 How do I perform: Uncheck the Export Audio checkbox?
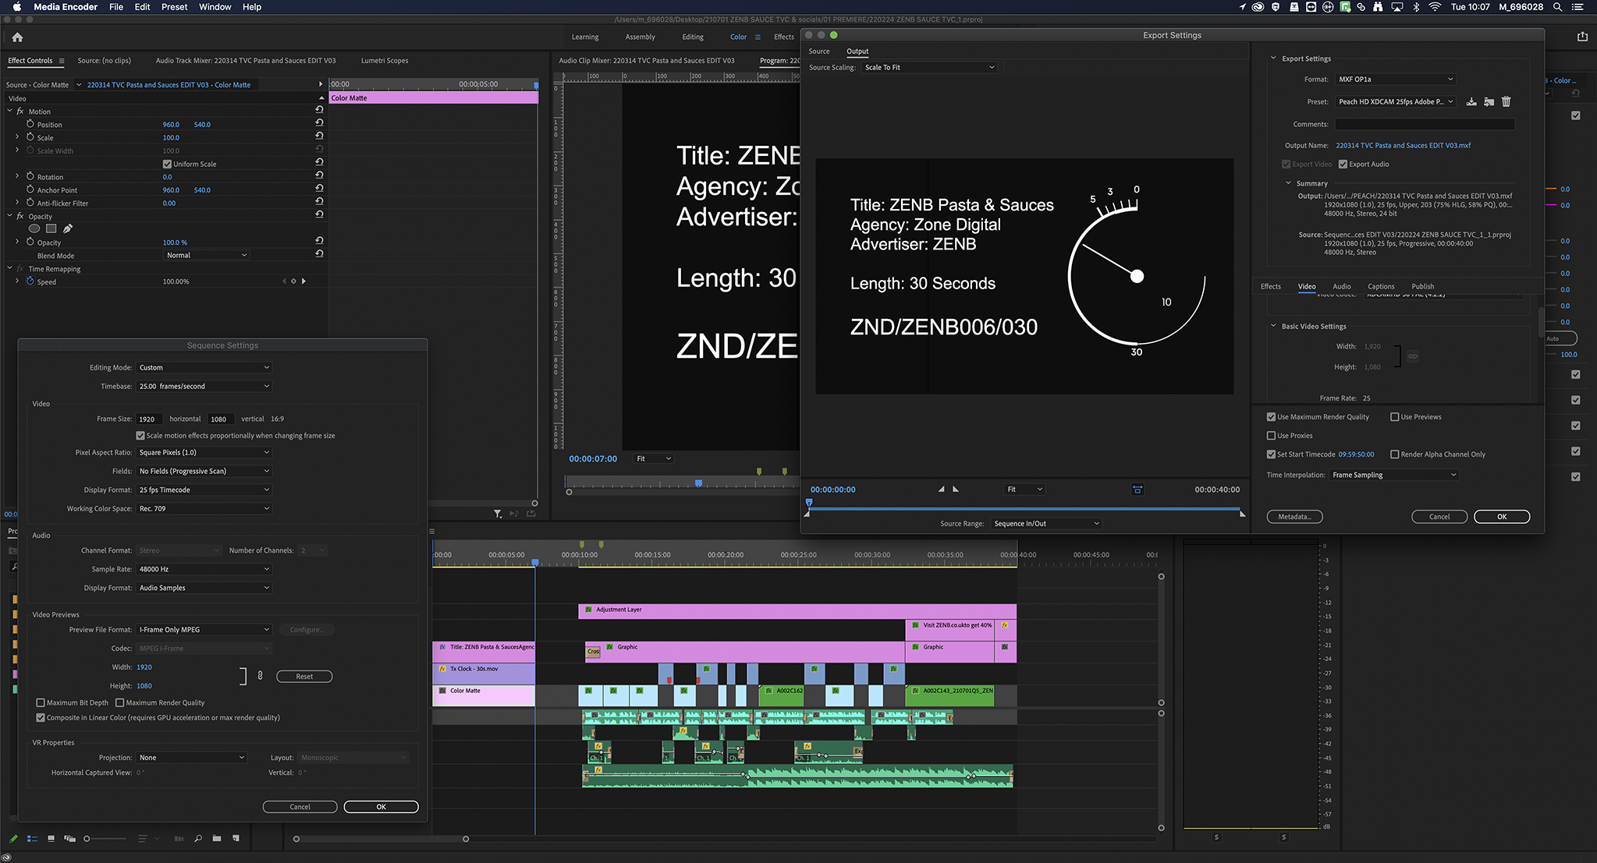(x=1343, y=164)
